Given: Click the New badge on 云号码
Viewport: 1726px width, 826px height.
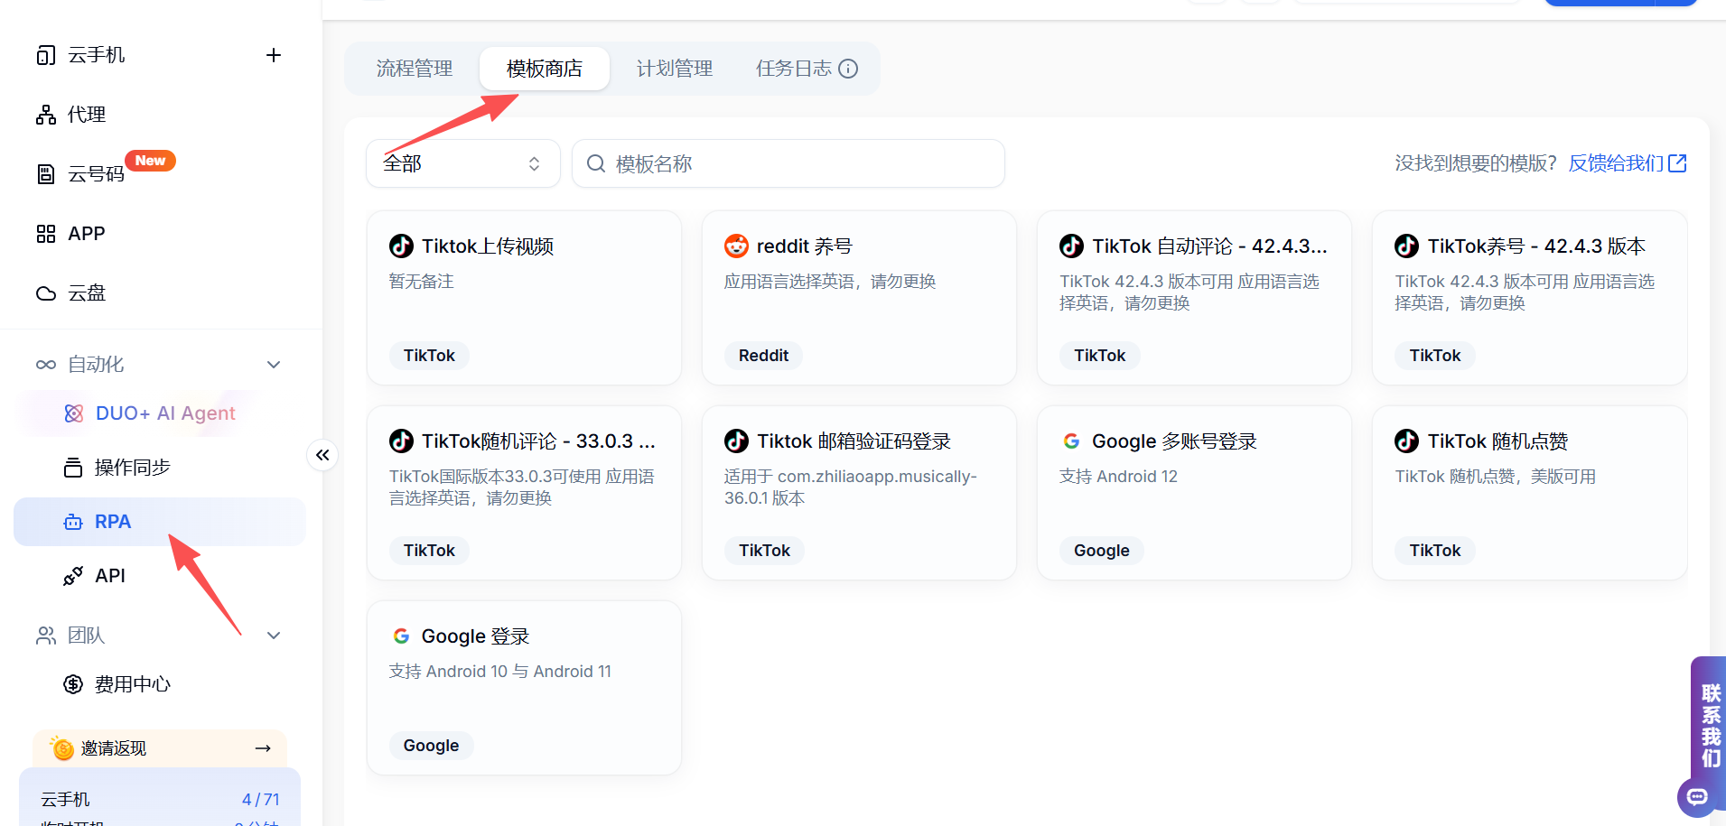Looking at the screenshot, I should point(150,161).
